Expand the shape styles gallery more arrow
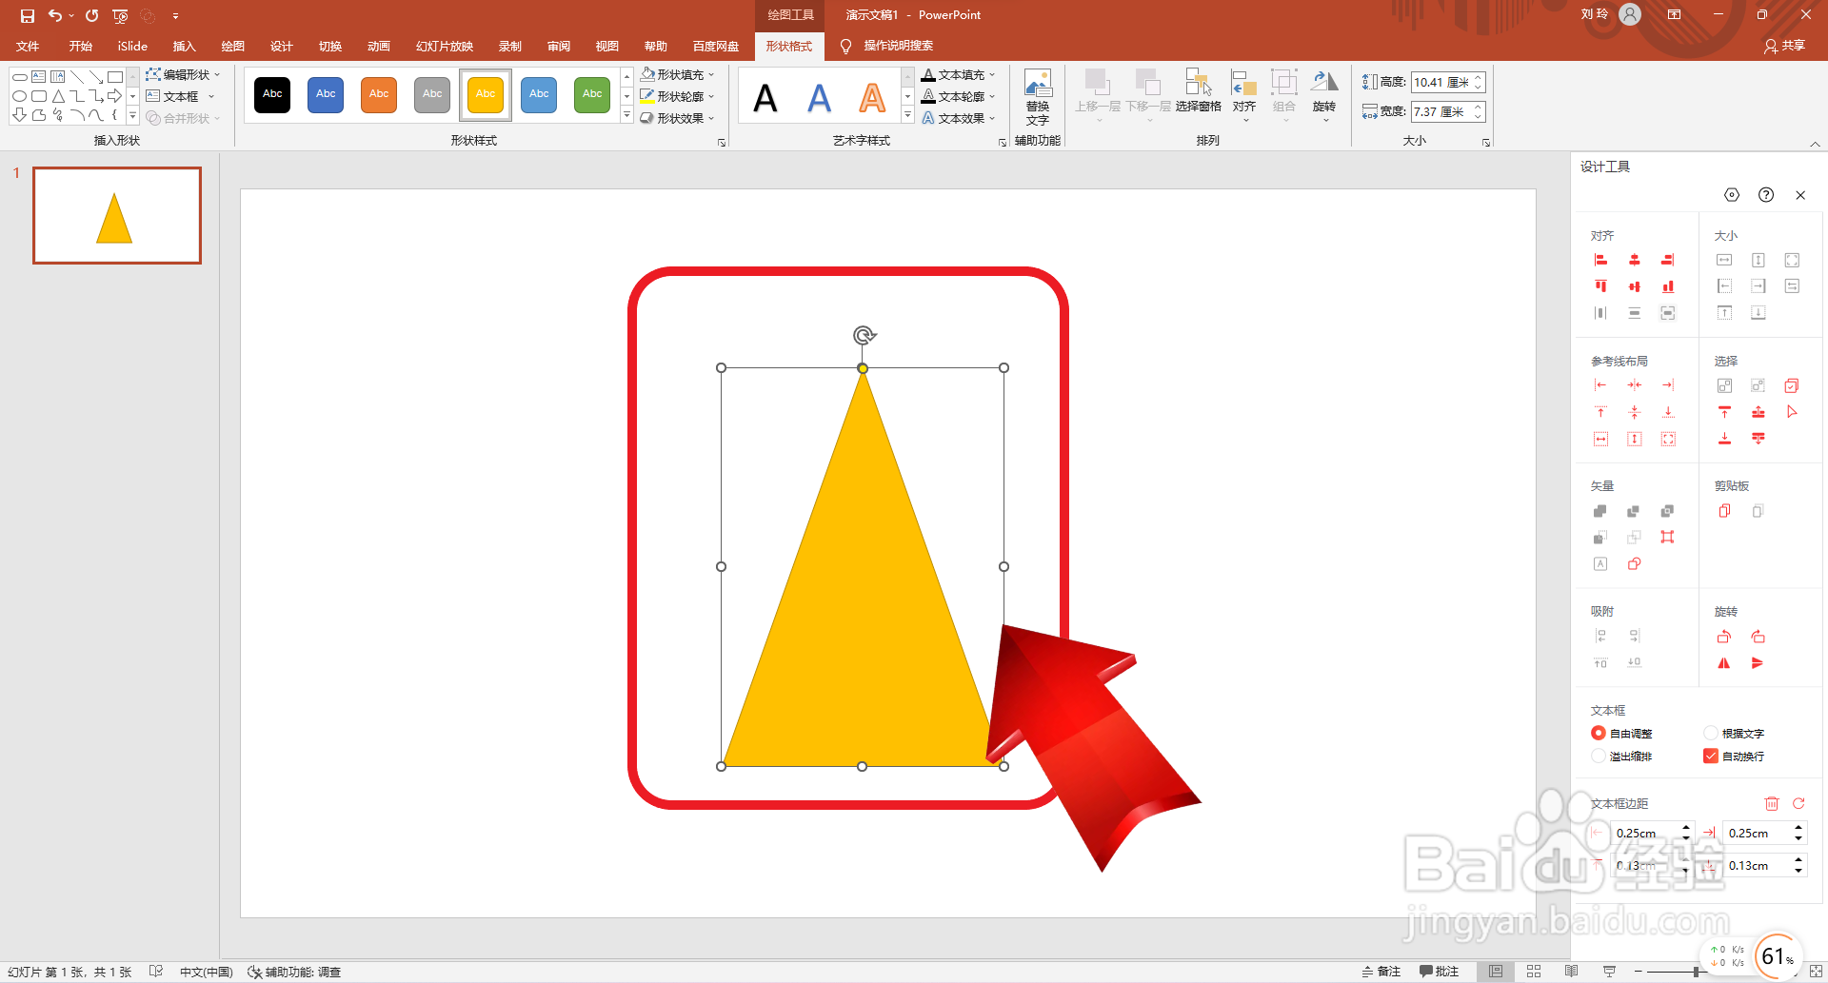The height and width of the screenshot is (983, 1828). [x=626, y=116]
